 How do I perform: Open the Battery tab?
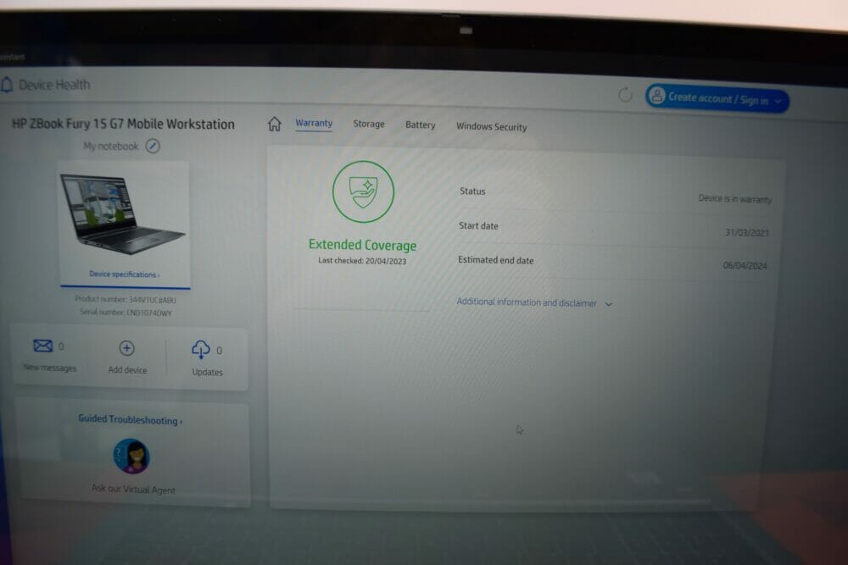pyautogui.click(x=421, y=125)
